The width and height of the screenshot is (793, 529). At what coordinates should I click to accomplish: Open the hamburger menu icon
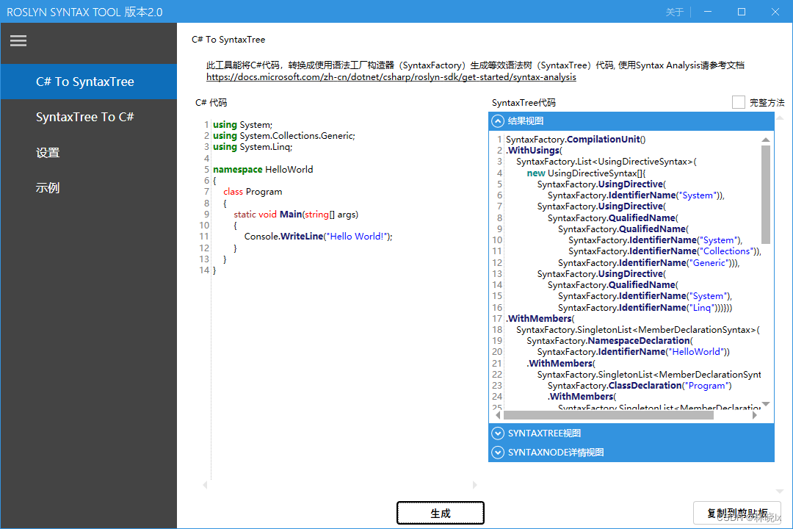coord(18,41)
